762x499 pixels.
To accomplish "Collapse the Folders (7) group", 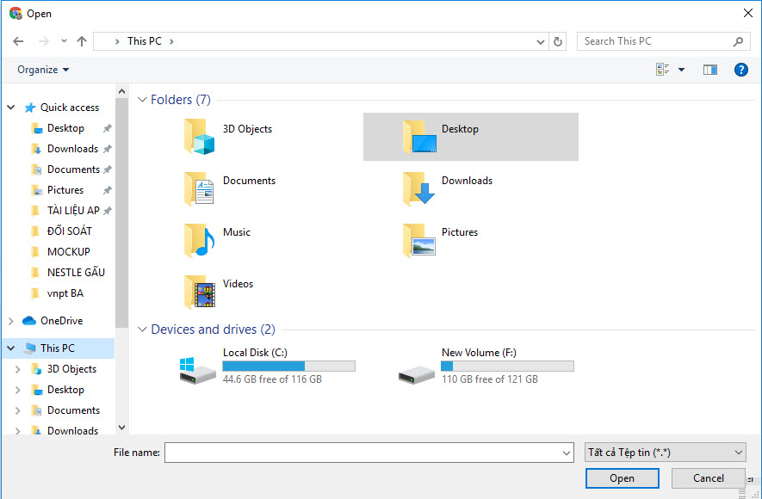I will point(142,100).
